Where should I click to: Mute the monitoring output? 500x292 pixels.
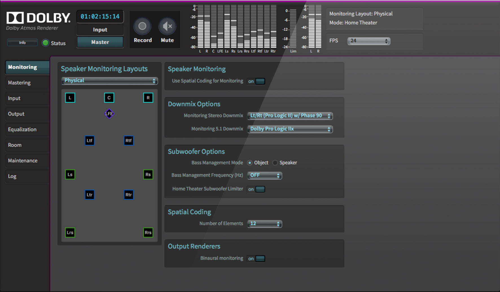pyautogui.click(x=167, y=26)
